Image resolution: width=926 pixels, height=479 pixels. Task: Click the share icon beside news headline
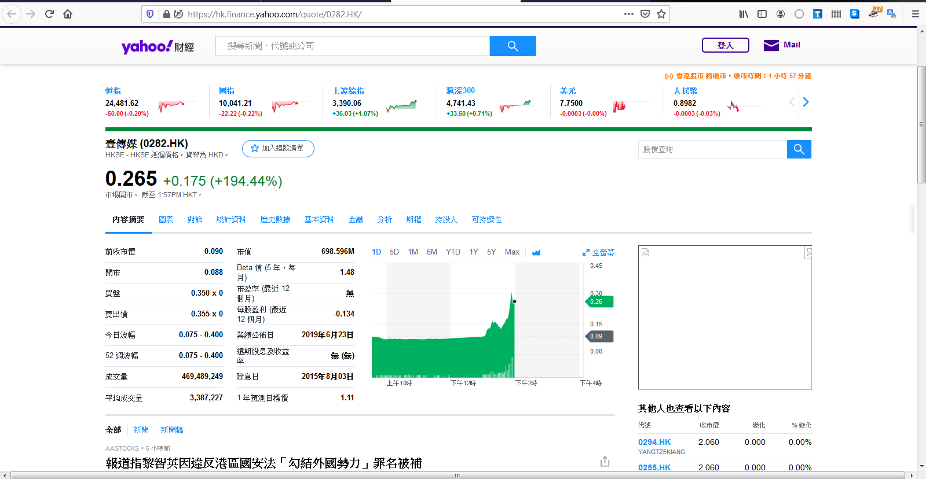(x=605, y=461)
